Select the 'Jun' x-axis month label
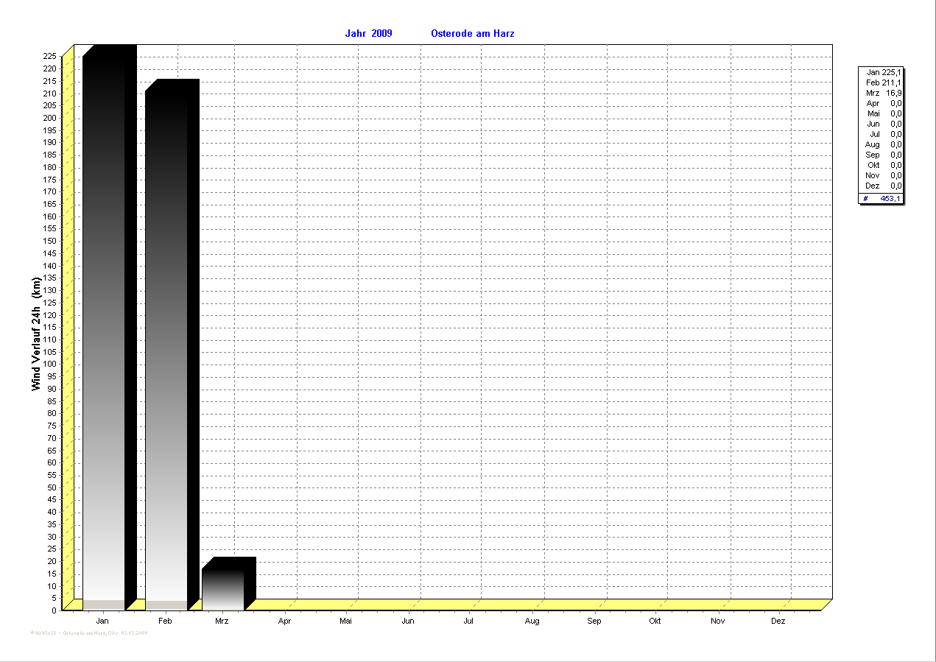This screenshot has width=936, height=662. click(x=408, y=621)
